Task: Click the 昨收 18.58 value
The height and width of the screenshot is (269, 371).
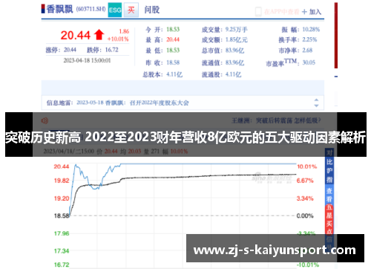Action: point(173,62)
